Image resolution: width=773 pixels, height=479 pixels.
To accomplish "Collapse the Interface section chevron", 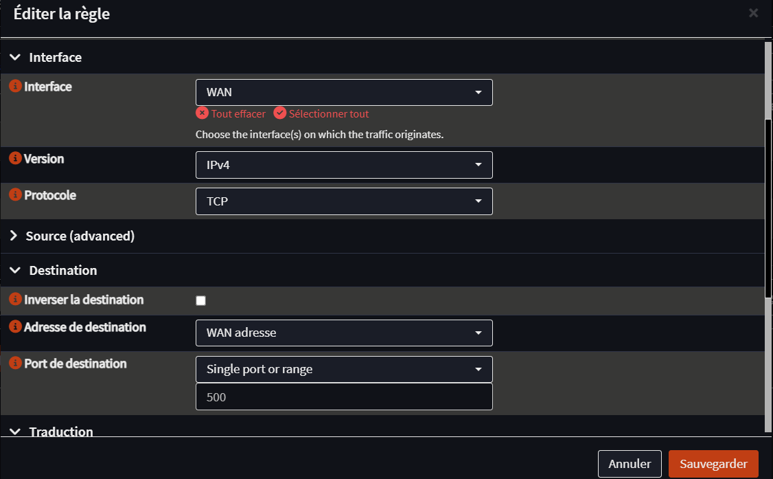I will pyautogui.click(x=15, y=57).
